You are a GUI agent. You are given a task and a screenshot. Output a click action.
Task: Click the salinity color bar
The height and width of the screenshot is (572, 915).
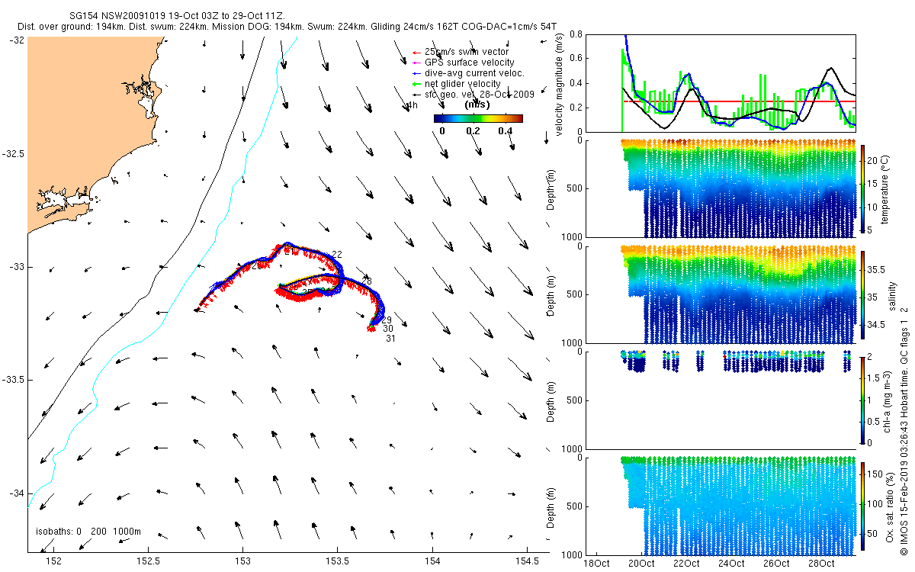(863, 295)
